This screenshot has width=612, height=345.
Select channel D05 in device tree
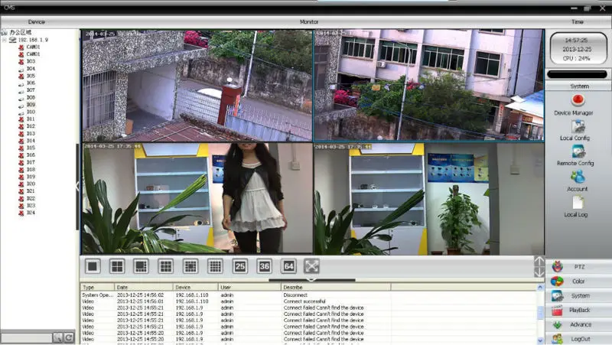pos(31,76)
